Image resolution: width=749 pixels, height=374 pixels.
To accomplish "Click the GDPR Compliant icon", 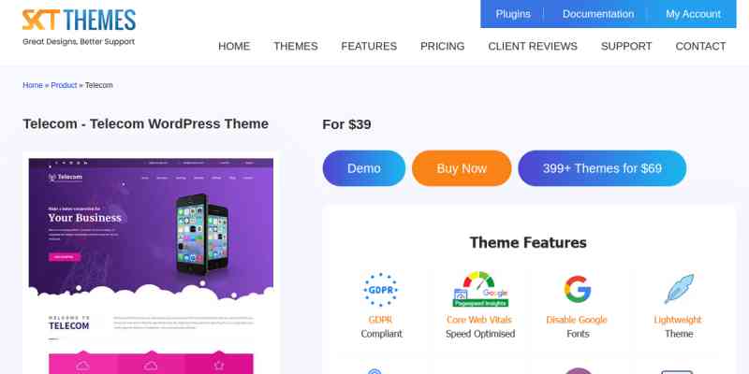I will pyautogui.click(x=381, y=290).
